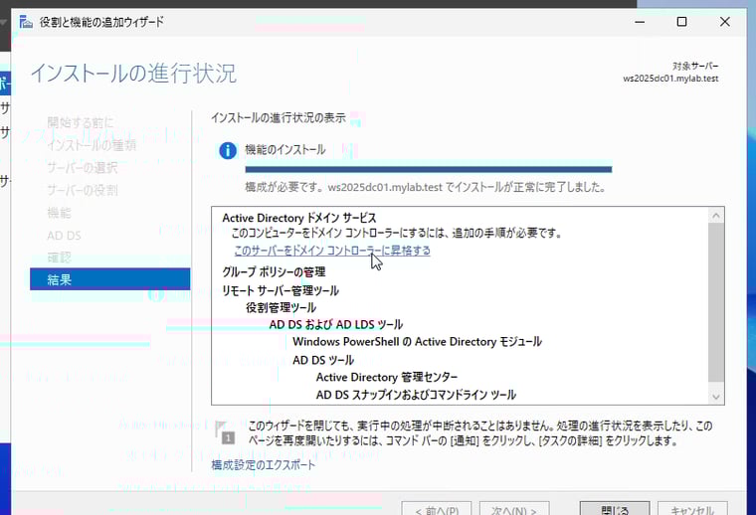Viewport: 756px width, 515px height.
Task: Select the サーバーの役割 step
Action: click(83, 190)
